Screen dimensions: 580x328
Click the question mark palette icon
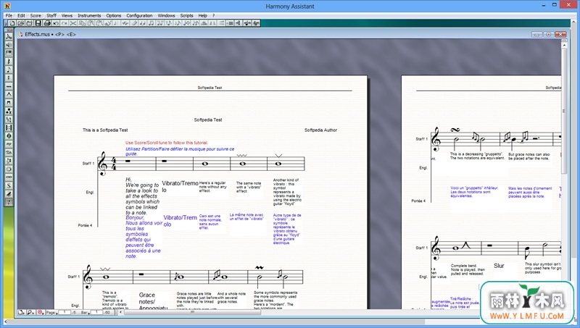[9, 202]
